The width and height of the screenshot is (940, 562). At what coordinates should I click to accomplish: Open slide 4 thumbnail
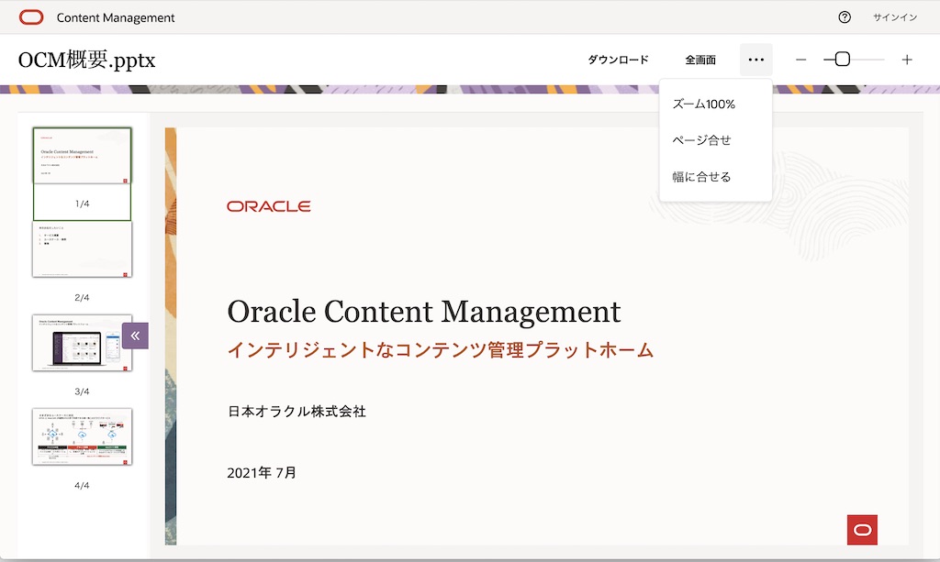tap(83, 436)
